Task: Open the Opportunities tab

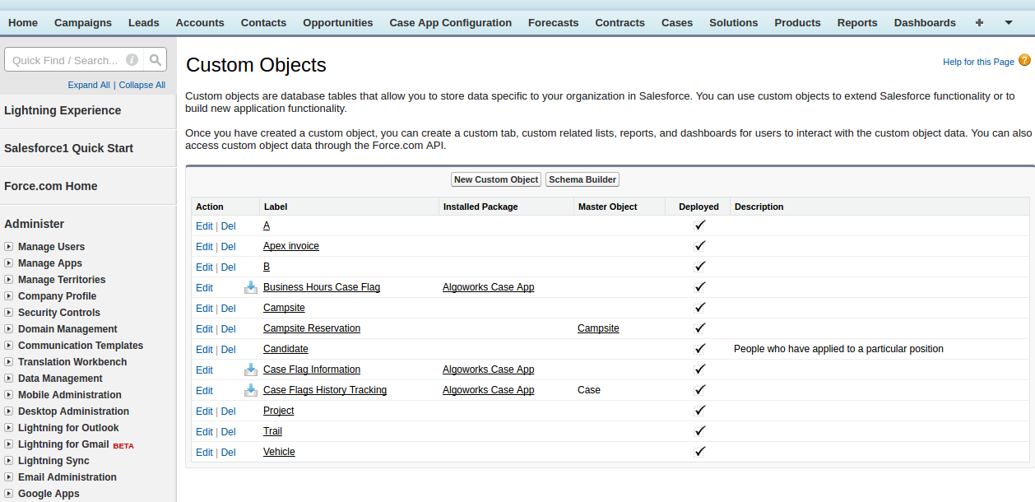Action: coord(337,23)
